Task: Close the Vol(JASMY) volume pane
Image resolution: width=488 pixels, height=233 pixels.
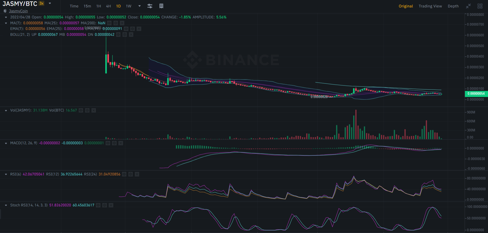Action: pyautogui.click(x=94, y=110)
